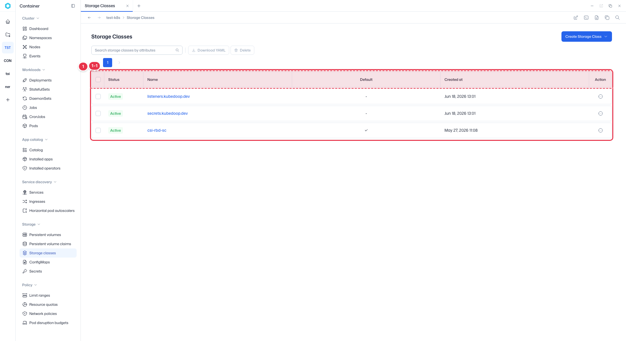Viewport: 626px width, 341px height.
Task: Collapse the Service discovery section
Action: coord(39,182)
